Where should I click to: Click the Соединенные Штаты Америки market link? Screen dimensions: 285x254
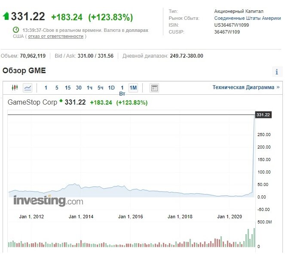[x=247, y=18]
